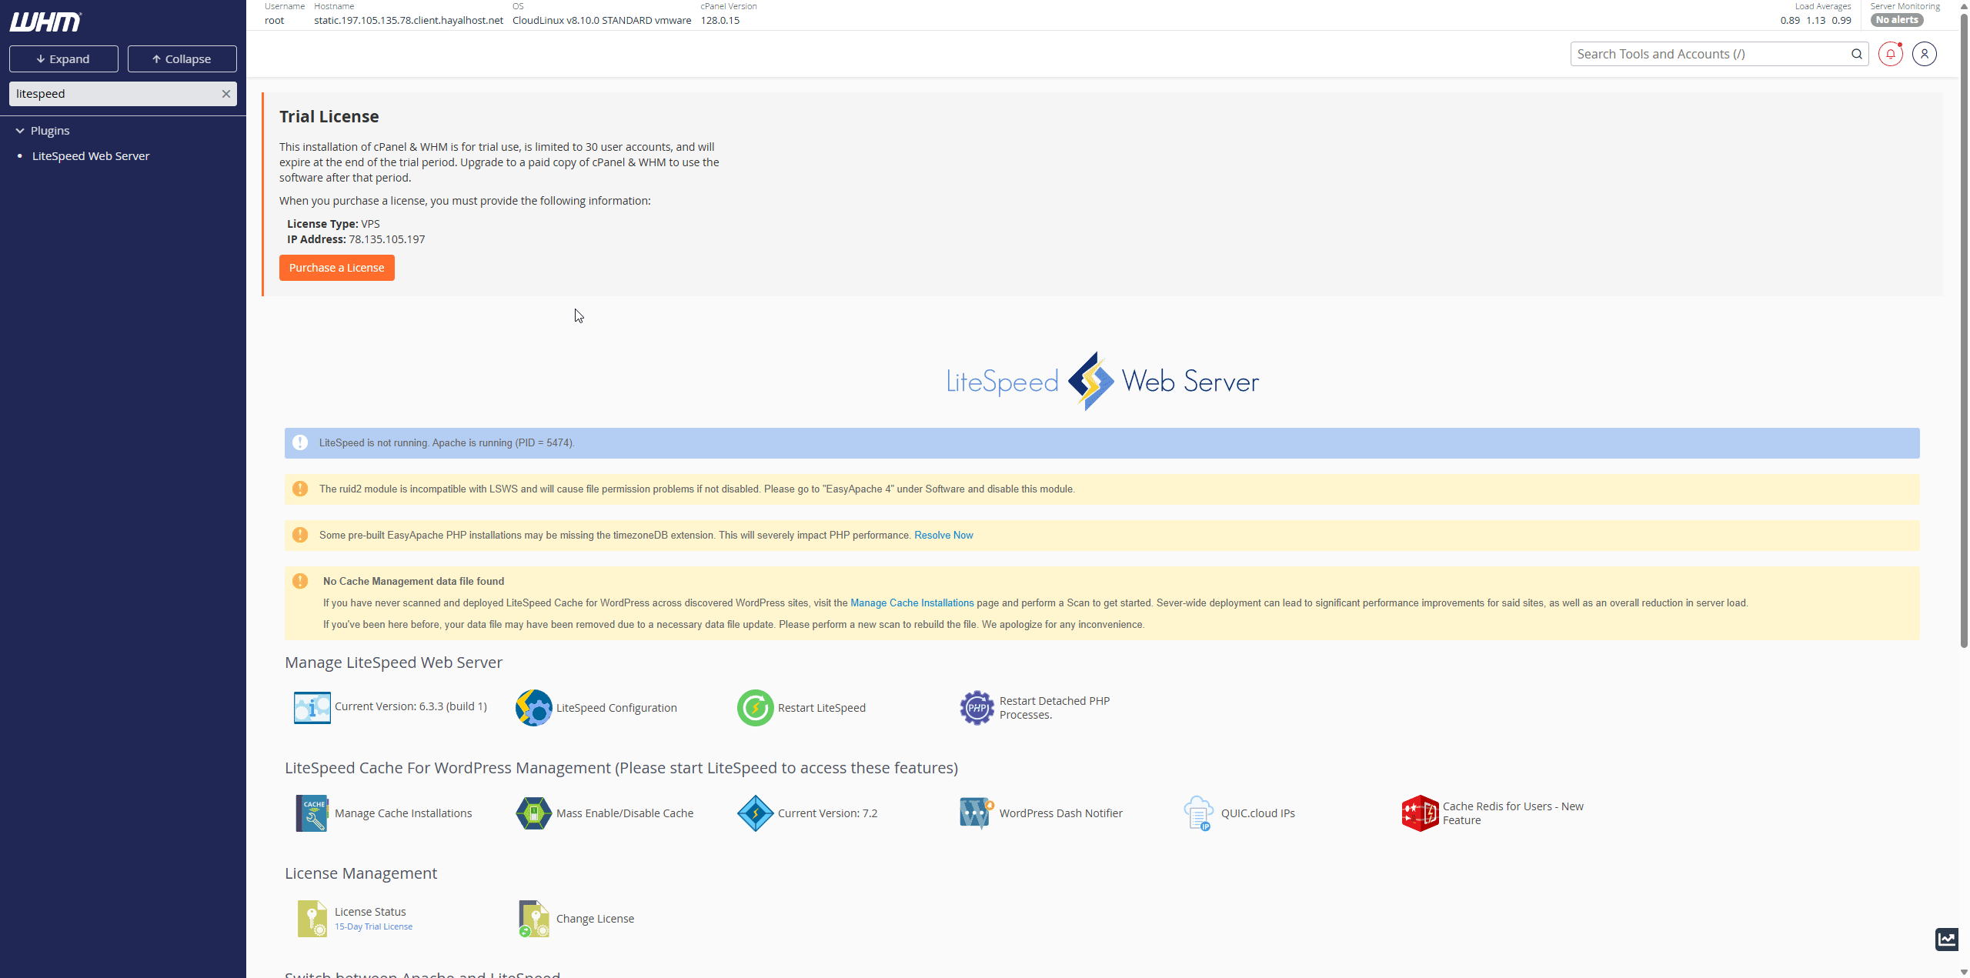
Task: Click the Mass Enable/Disable Cache icon
Action: tap(533, 813)
